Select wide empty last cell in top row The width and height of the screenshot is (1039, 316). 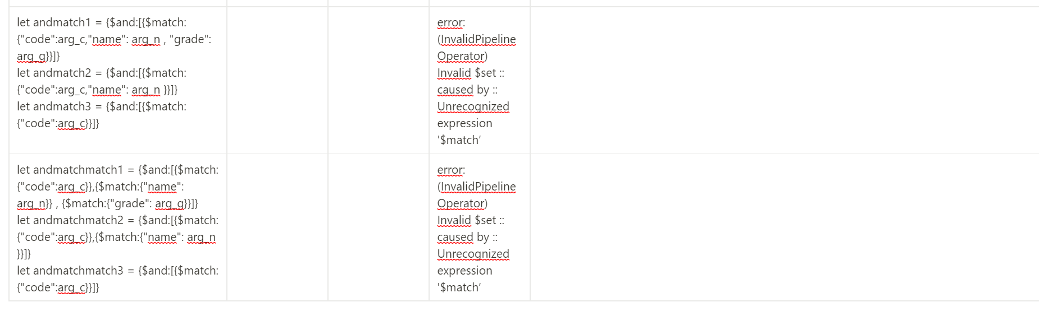(x=784, y=80)
